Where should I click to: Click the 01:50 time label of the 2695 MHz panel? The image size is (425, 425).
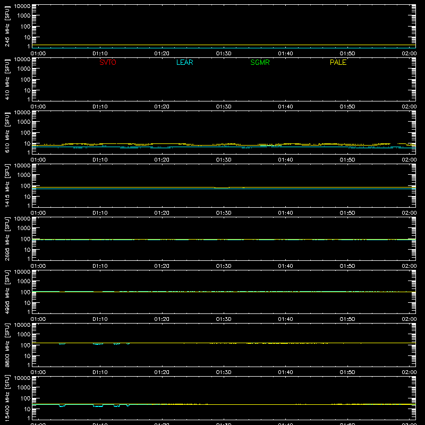(x=347, y=266)
